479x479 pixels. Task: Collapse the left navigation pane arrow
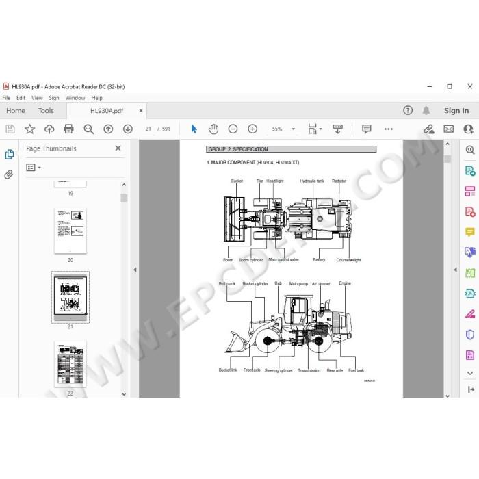135,270
